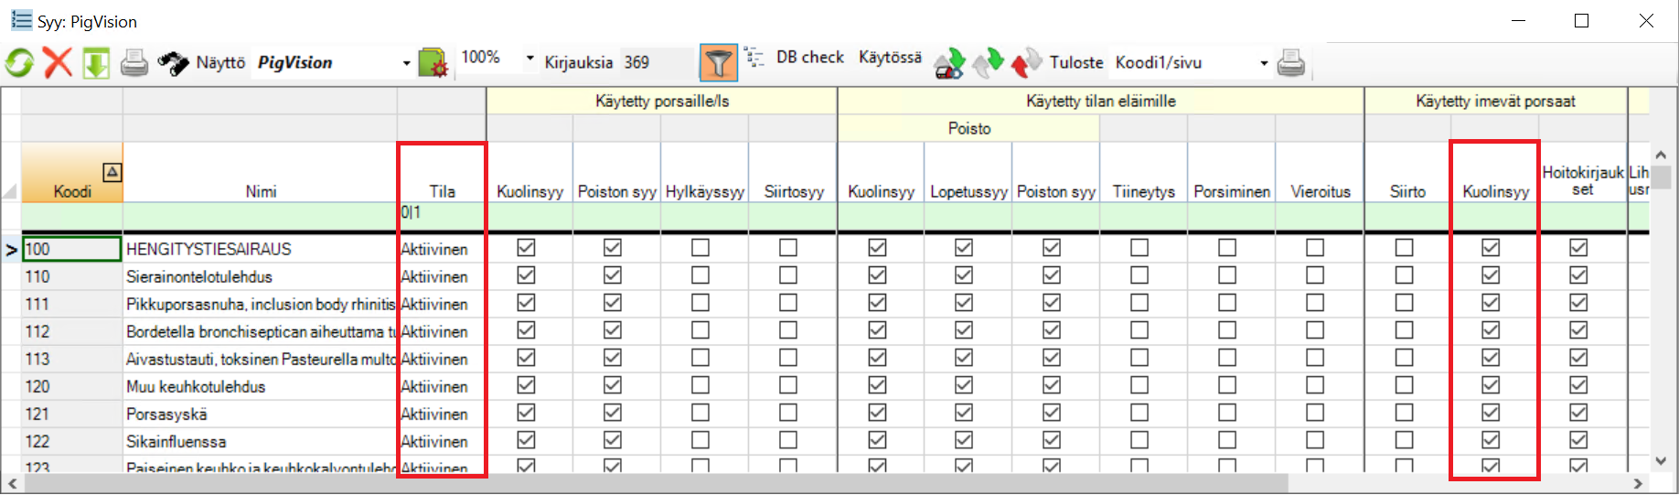Click the green refresh arrows icon
The height and width of the screenshot is (495, 1679).
pyautogui.click(x=19, y=63)
